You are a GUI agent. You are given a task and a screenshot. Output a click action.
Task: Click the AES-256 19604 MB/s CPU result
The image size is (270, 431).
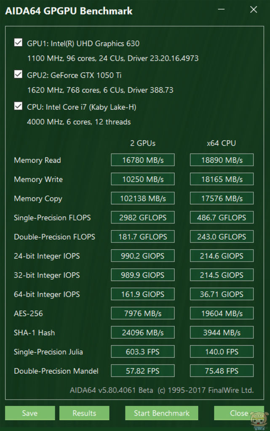pos(222,313)
